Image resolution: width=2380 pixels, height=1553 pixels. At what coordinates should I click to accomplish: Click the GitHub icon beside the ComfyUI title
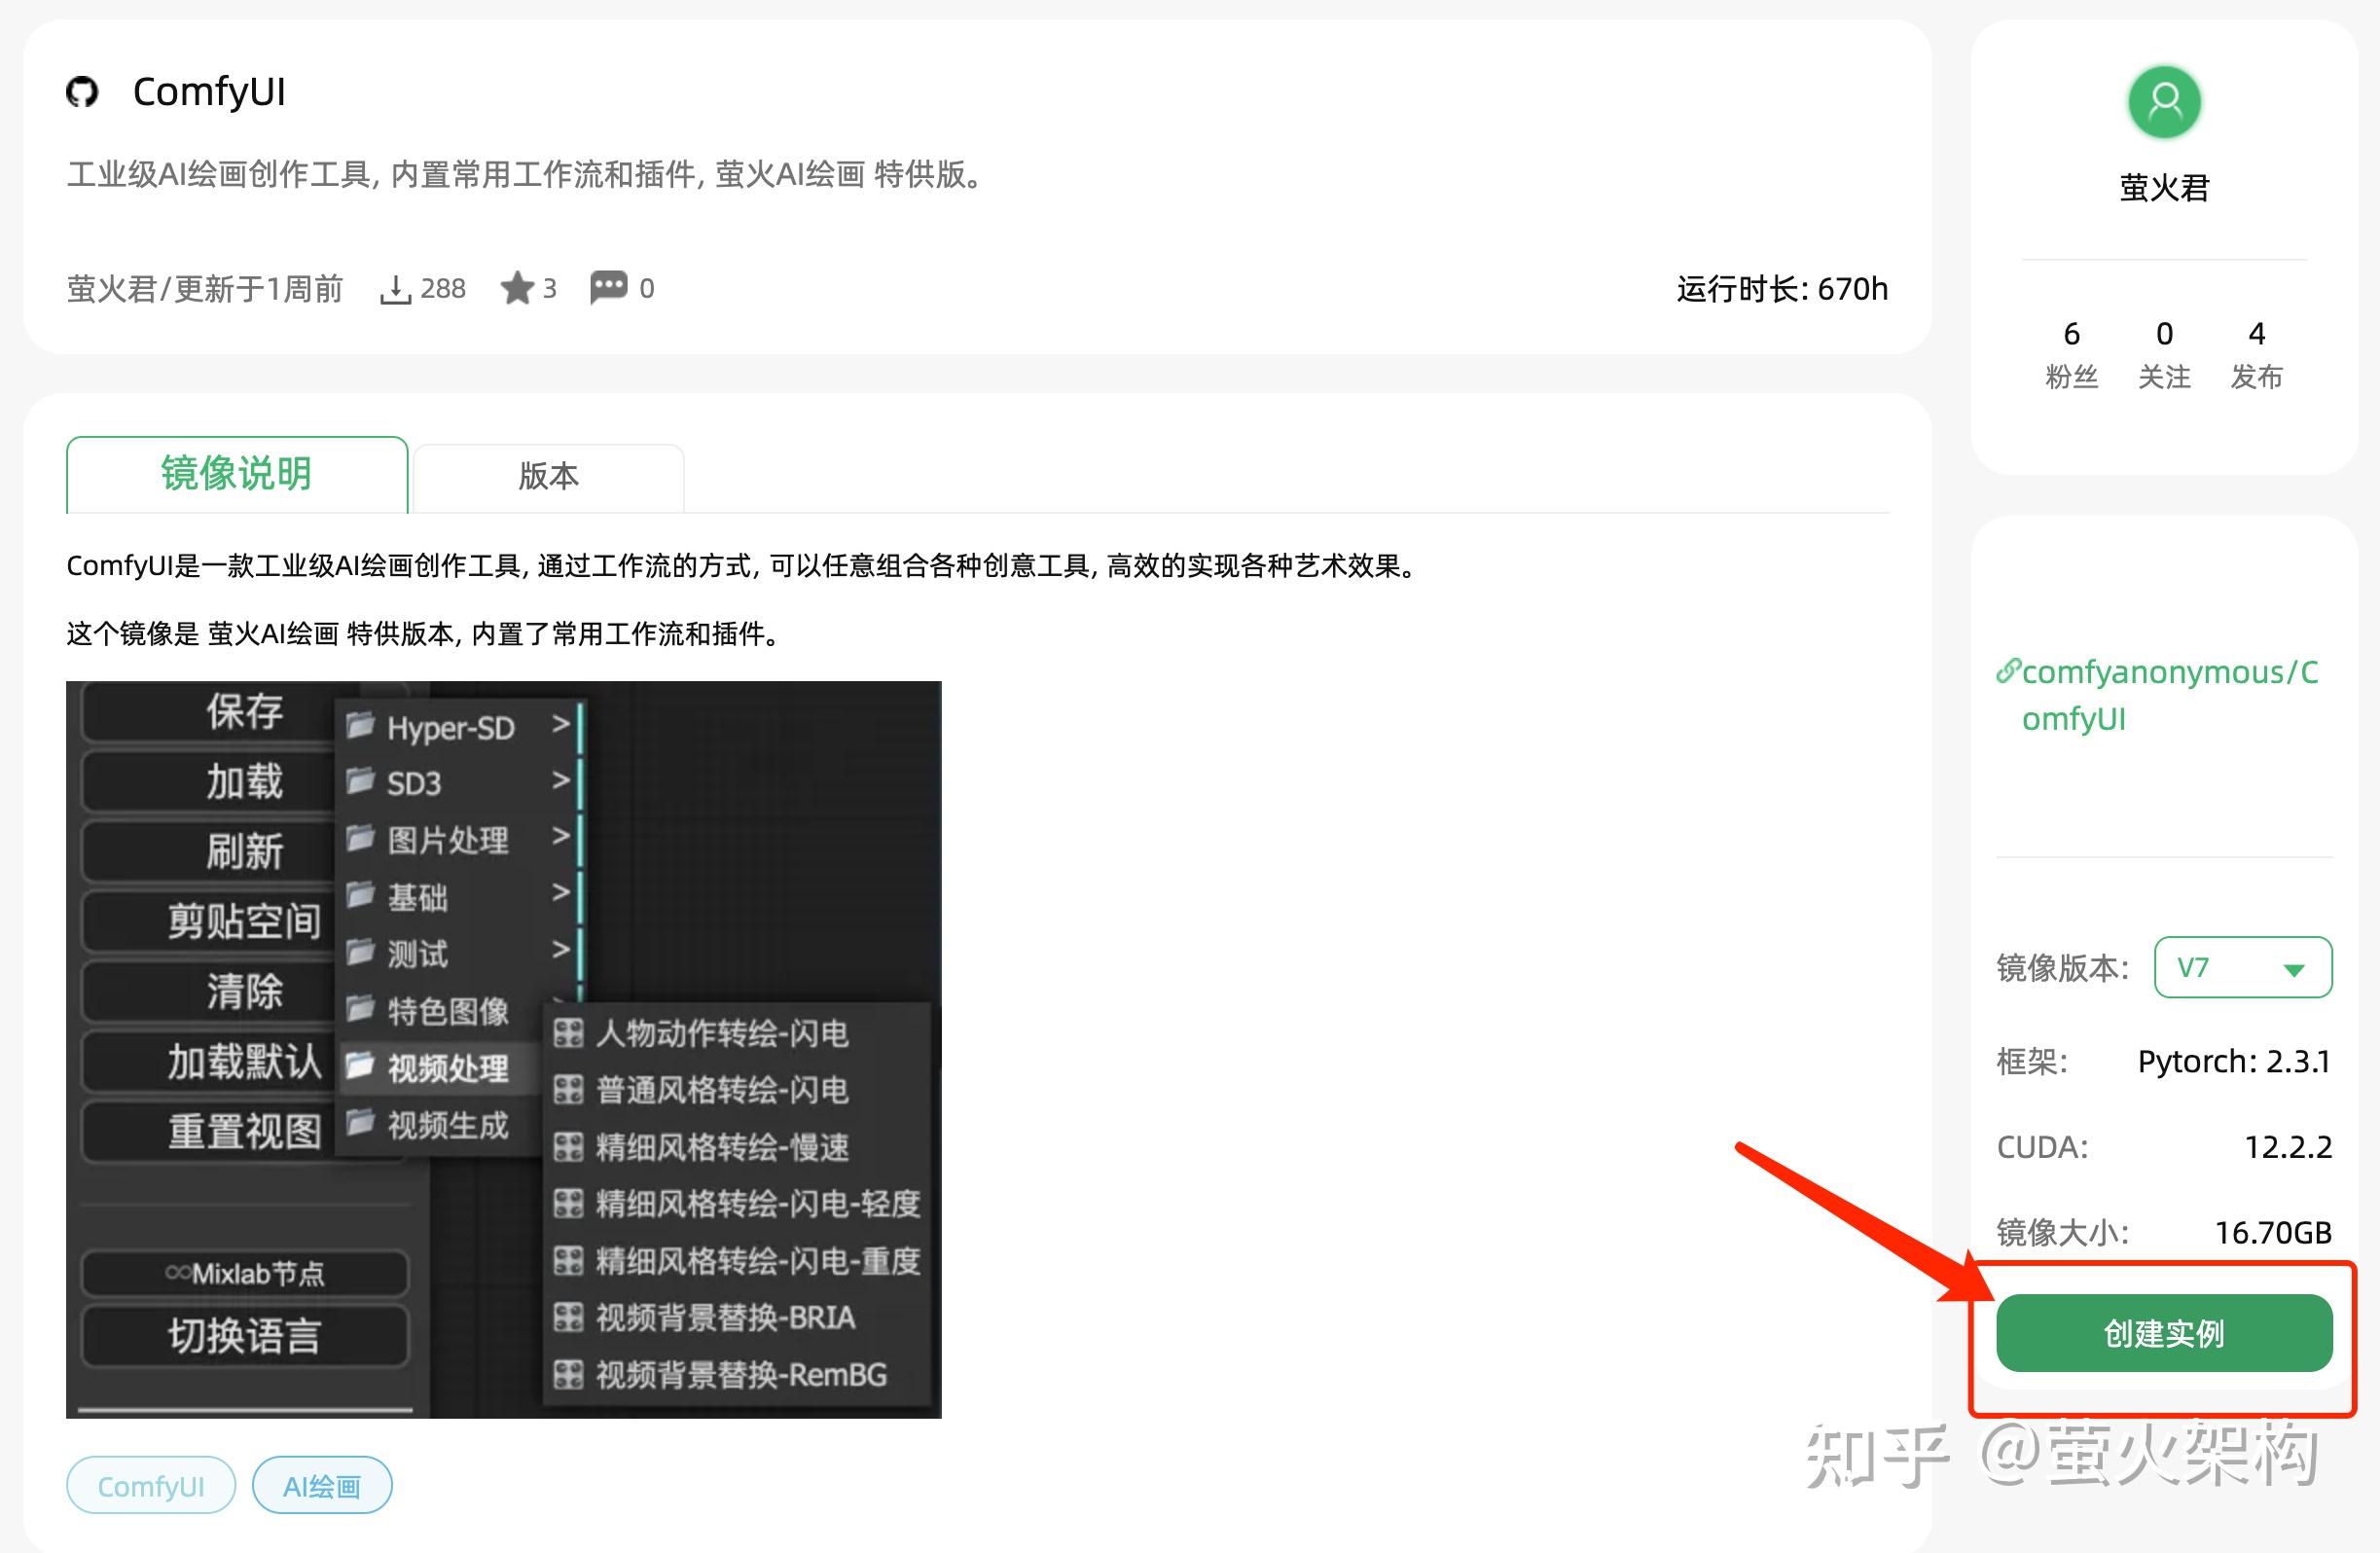coord(84,92)
